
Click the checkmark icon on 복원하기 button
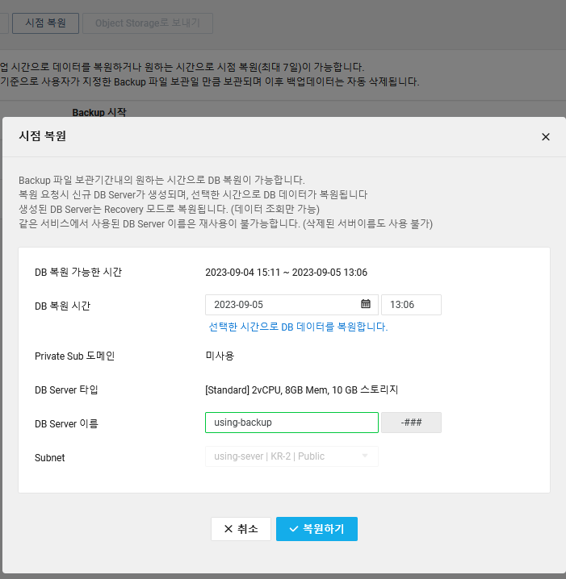point(294,529)
